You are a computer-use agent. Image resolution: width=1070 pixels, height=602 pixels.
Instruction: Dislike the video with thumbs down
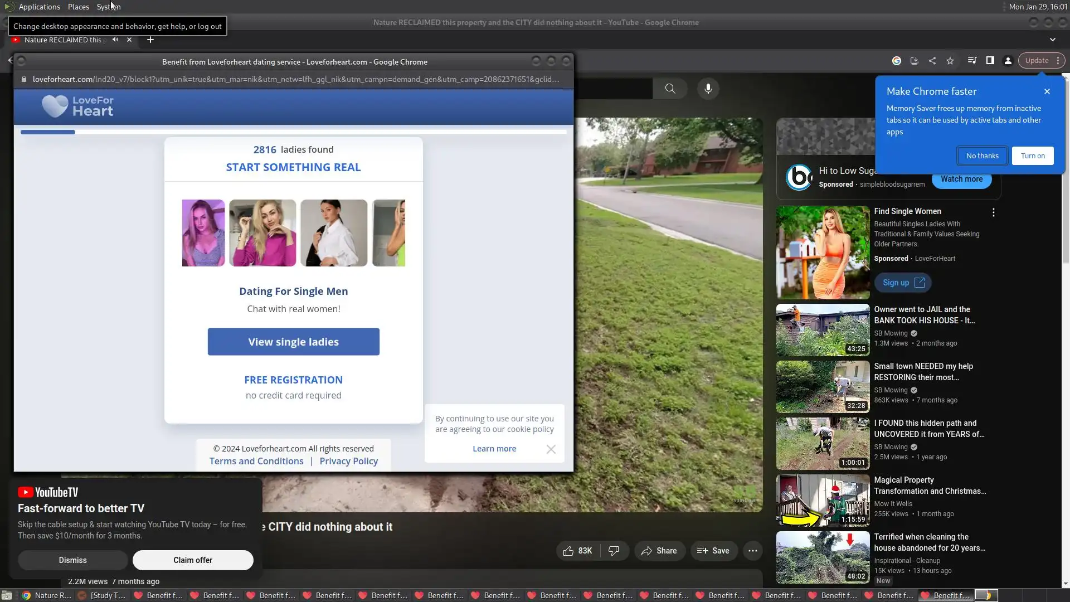coord(614,551)
